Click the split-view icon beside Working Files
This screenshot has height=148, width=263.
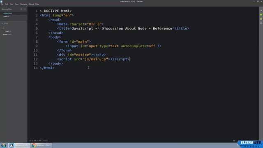(25, 9)
